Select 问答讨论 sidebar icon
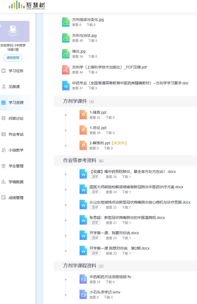Image resolution: width=197 pixels, height=304 pixels. point(4,118)
